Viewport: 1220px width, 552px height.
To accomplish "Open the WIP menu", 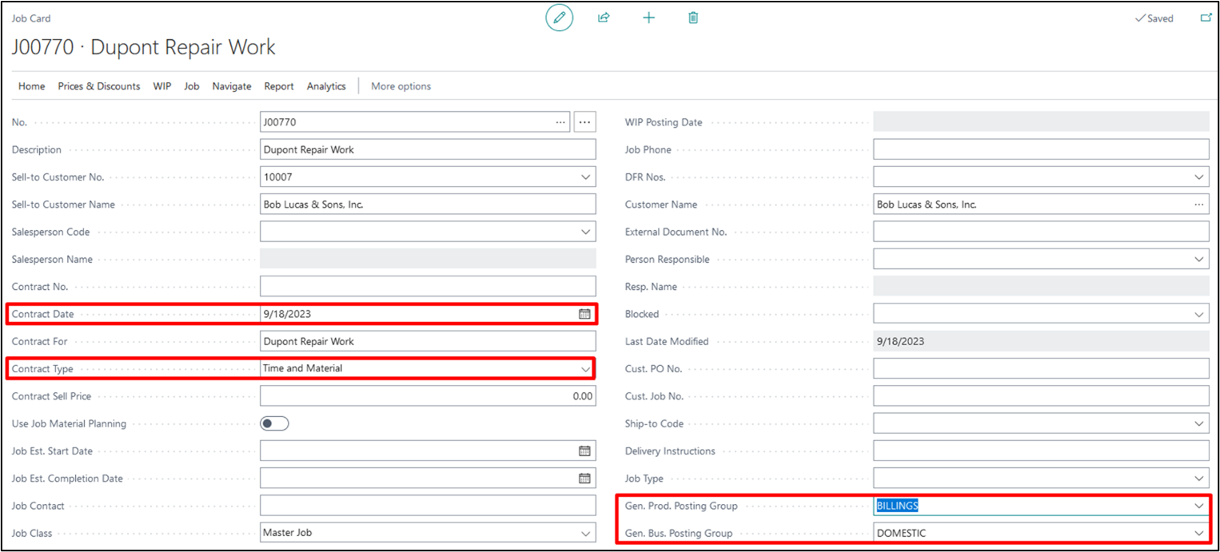I will tap(162, 86).
